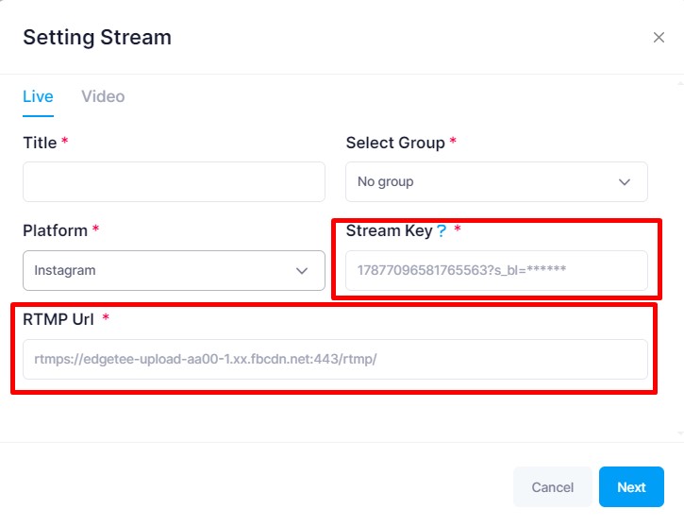This screenshot has width=684, height=526.
Task: Switch to the Video tab
Action: 103,96
